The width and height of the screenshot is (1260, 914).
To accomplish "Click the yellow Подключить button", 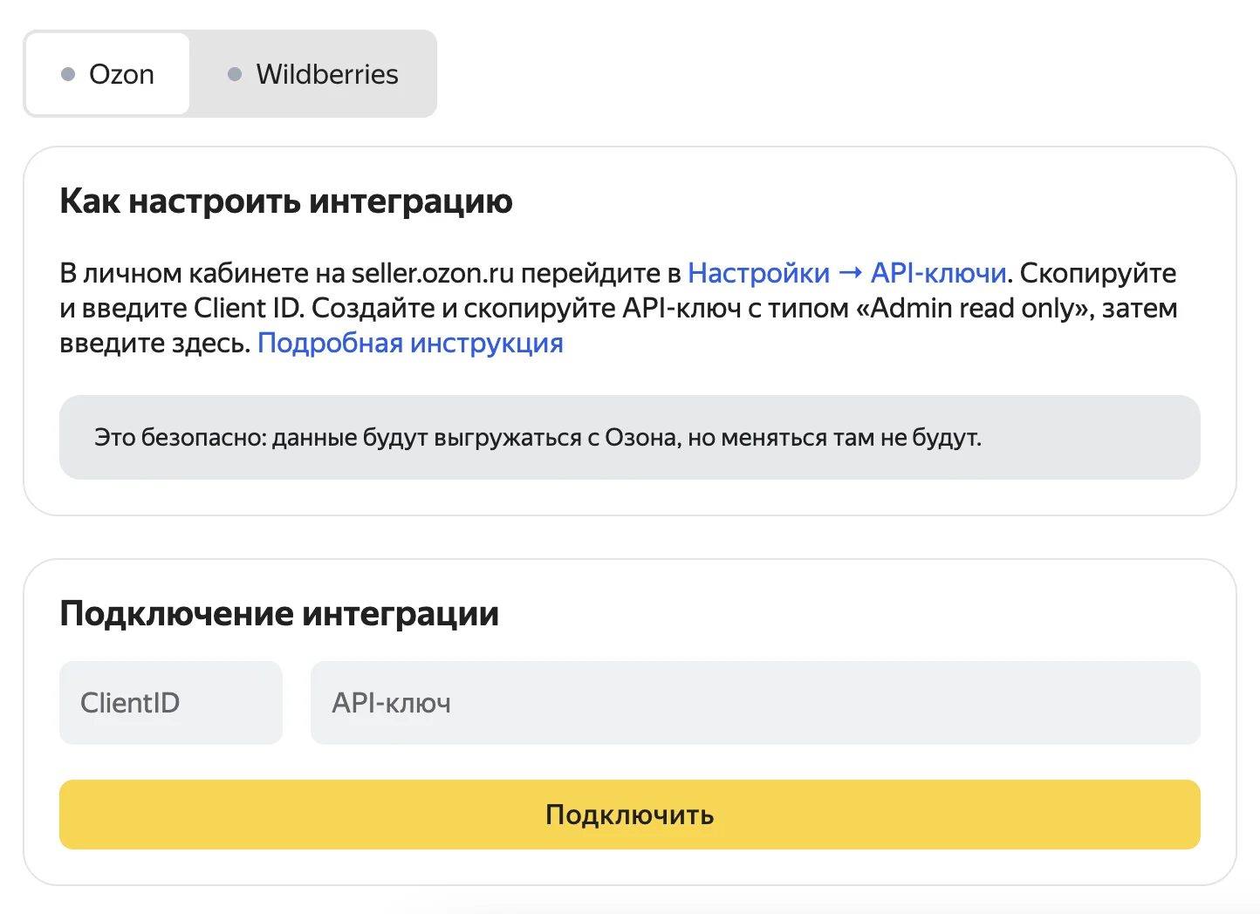I will 630,815.
